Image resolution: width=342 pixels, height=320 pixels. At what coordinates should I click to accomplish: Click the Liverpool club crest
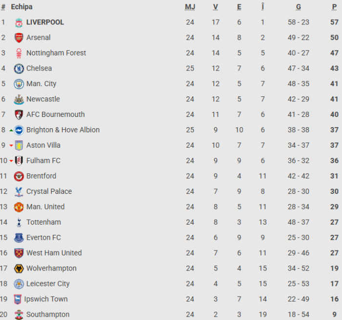point(19,23)
